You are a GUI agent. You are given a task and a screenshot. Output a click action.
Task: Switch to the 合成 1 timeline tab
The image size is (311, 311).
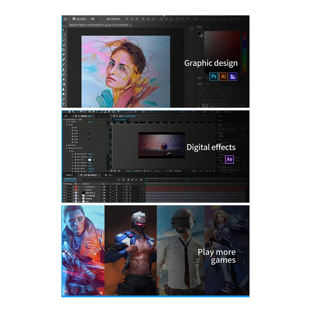point(111,175)
